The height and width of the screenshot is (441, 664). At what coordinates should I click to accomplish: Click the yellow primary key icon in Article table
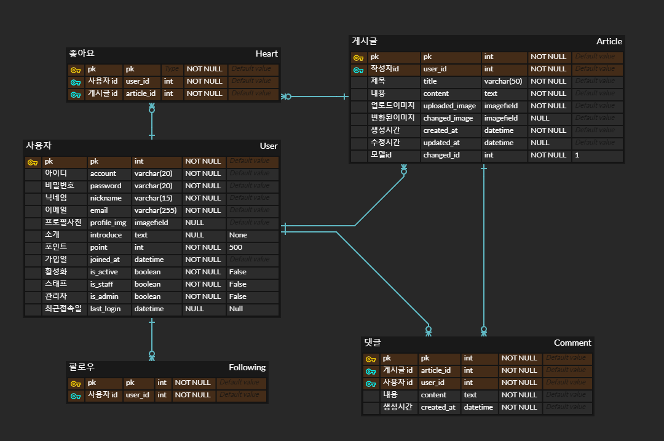358,58
